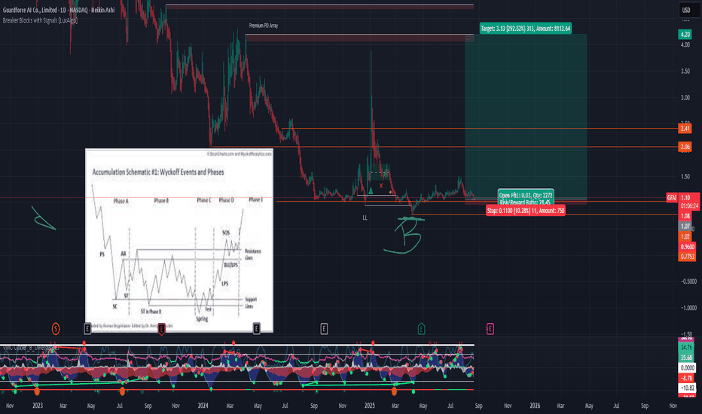Open the USD currency selector
Screen dimensions: 702x414
click(x=688, y=10)
